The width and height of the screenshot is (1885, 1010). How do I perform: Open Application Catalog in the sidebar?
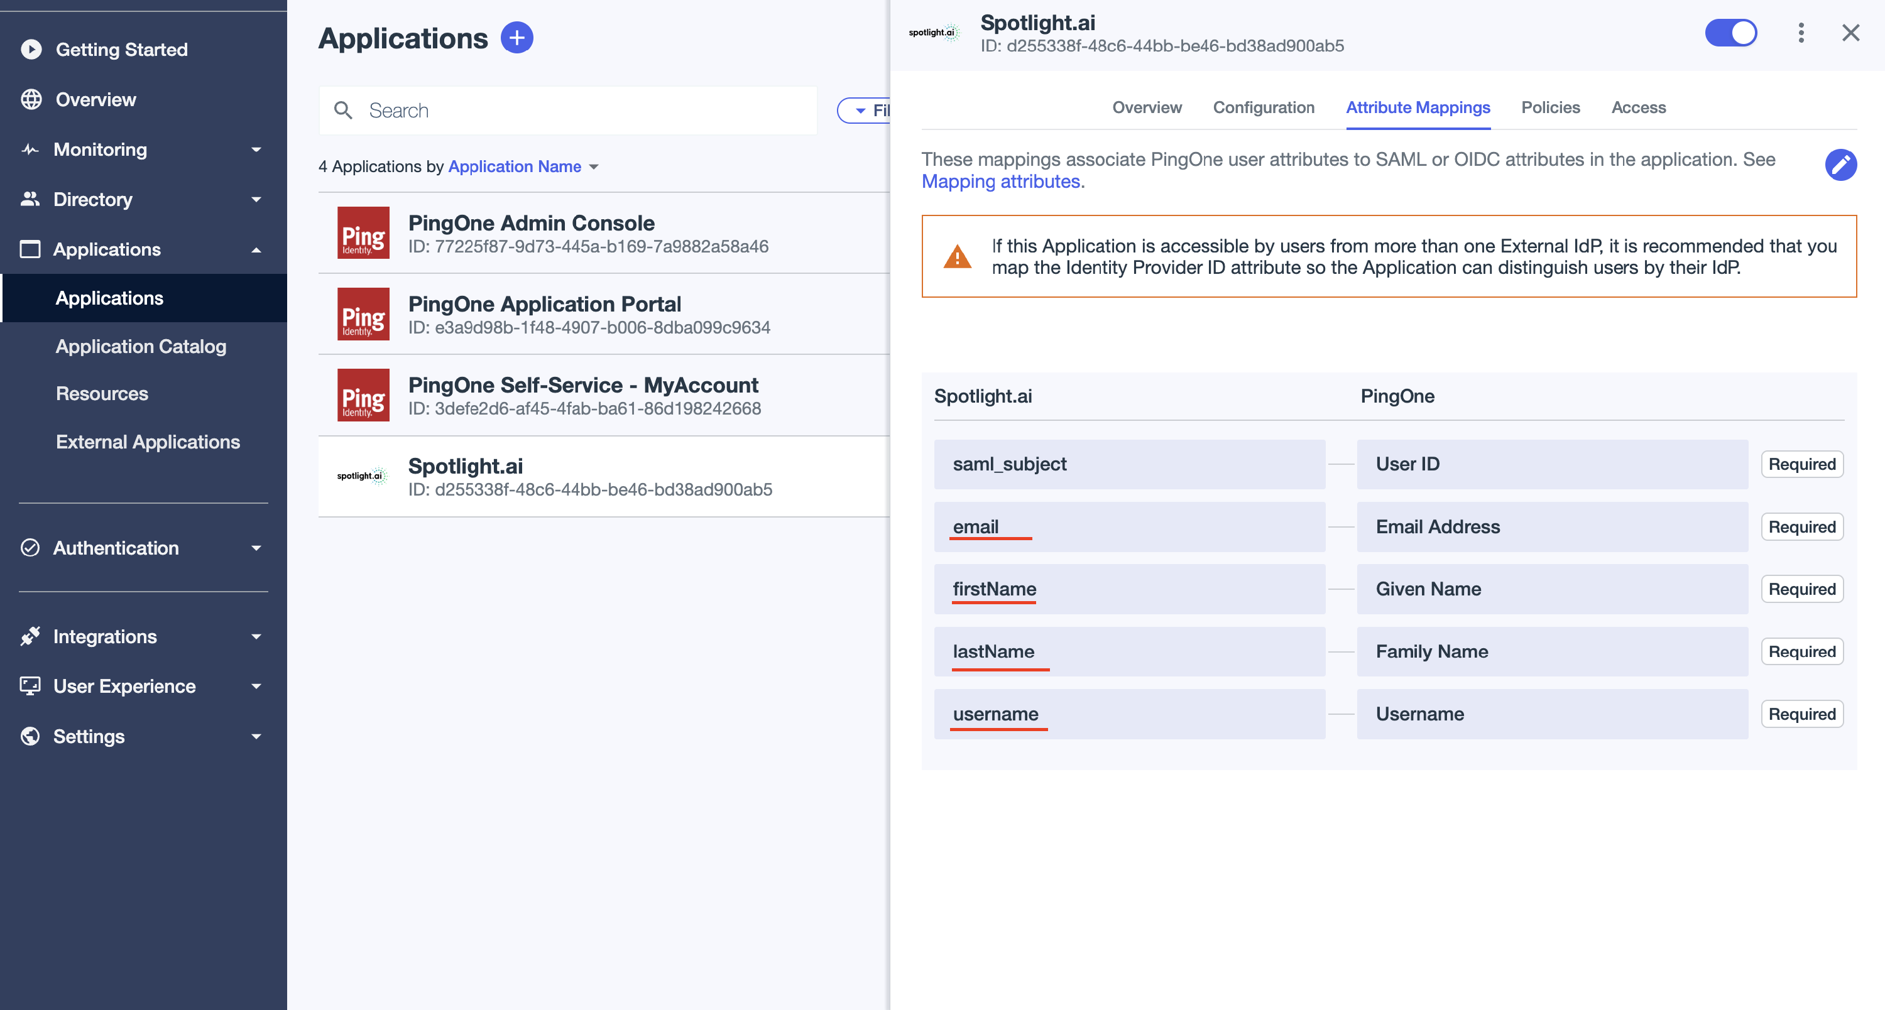pyautogui.click(x=141, y=346)
